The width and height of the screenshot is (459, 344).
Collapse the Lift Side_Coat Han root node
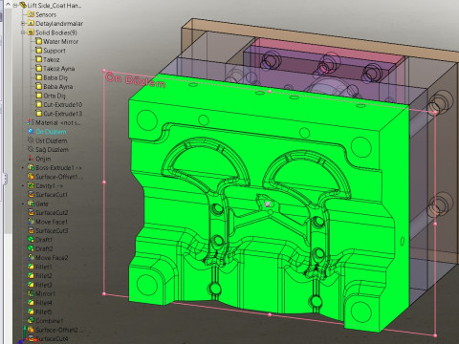pos(15,6)
